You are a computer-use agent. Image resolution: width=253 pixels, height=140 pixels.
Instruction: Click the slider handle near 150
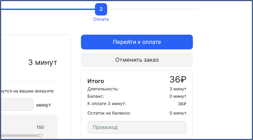click(40, 135)
